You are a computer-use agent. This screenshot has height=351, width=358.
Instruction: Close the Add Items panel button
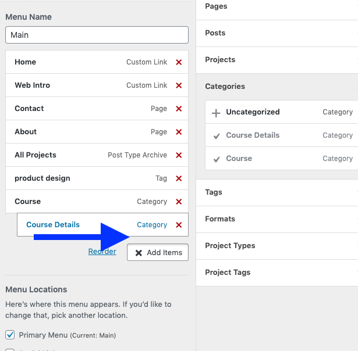pyautogui.click(x=158, y=252)
